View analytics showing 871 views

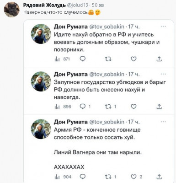click(62, 59)
